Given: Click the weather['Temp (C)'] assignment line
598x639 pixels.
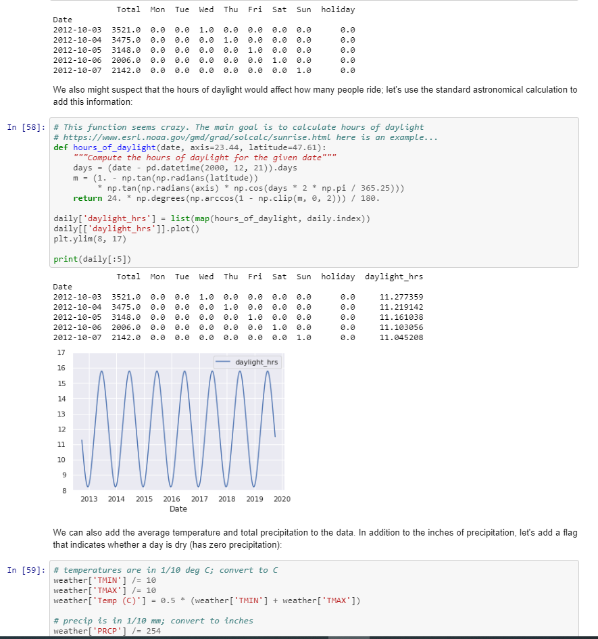Looking at the screenshot, I should pos(207,600).
